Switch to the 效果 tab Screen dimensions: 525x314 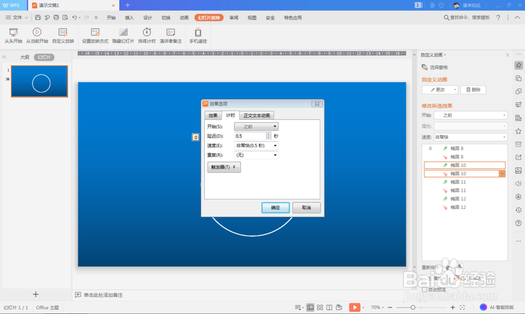coord(213,115)
